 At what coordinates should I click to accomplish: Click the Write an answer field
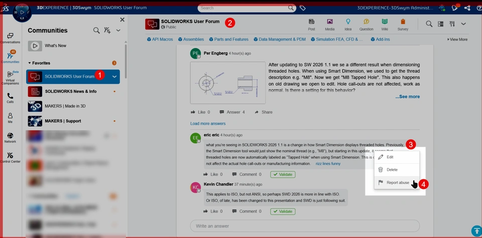[x=305, y=226]
